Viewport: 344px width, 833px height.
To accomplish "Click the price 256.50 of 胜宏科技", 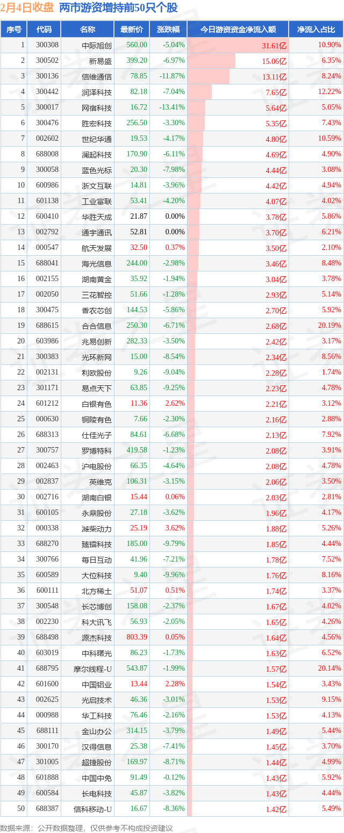I will point(137,123).
